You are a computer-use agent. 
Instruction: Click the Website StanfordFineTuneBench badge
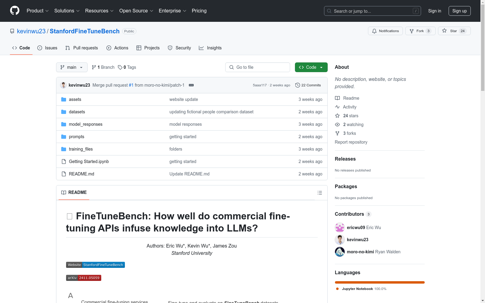click(95, 265)
